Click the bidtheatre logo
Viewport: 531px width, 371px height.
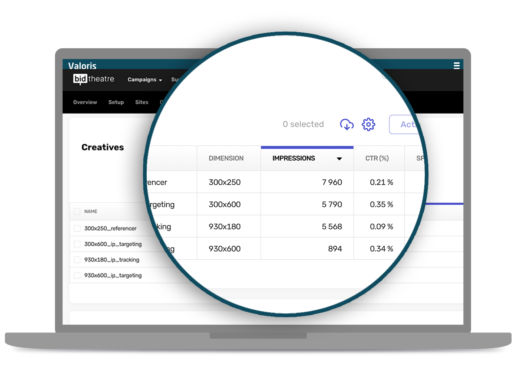pyautogui.click(x=94, y=79)
